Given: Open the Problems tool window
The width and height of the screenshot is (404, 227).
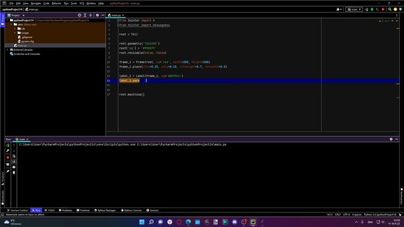Looking at the screenshot, I should tap(66, 210).
